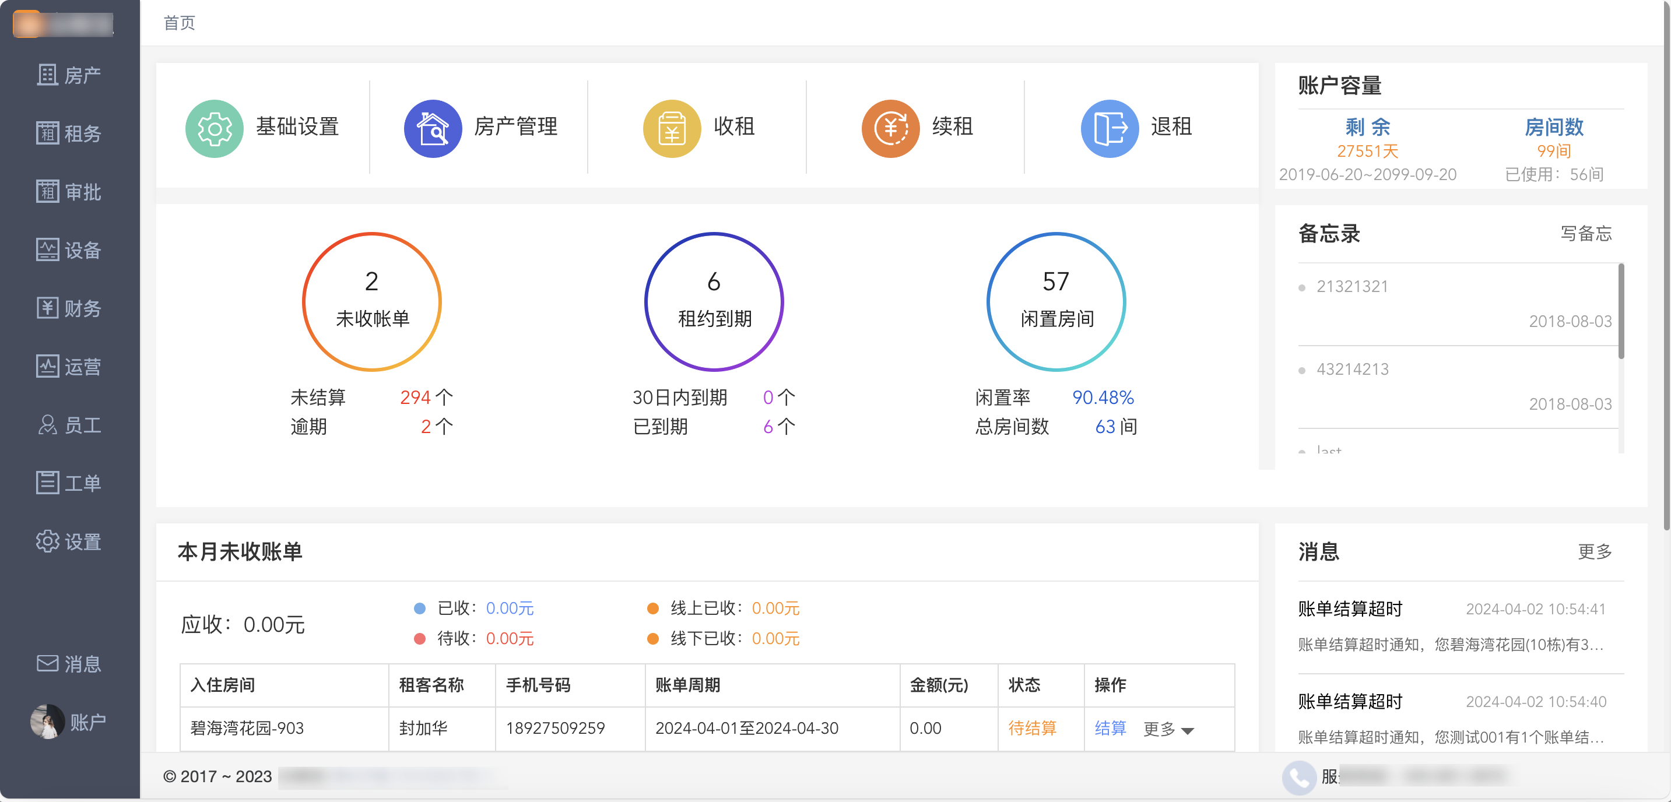Viewport: 1671px width, 802px height.
Task: Click the yellow 收租 icon
Action: pyautogui.click(x=672, y=128)
